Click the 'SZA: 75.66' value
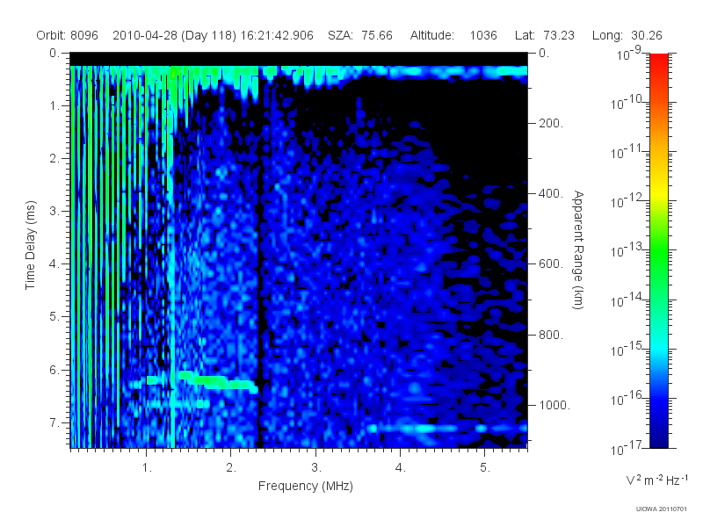This screenshot has width=703, height=527. point(360,35)
